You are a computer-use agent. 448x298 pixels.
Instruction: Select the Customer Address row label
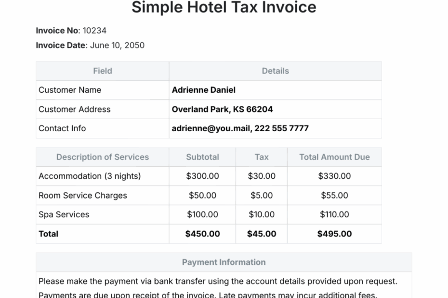(74, 109)
